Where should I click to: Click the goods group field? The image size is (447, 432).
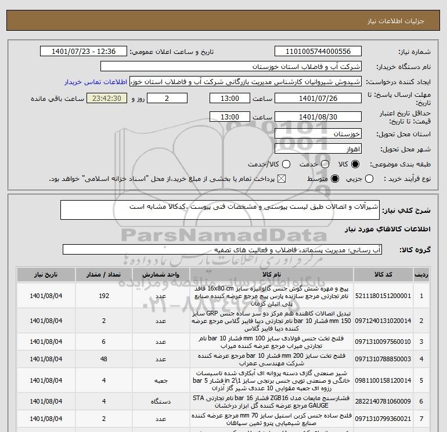coord(222,249)
